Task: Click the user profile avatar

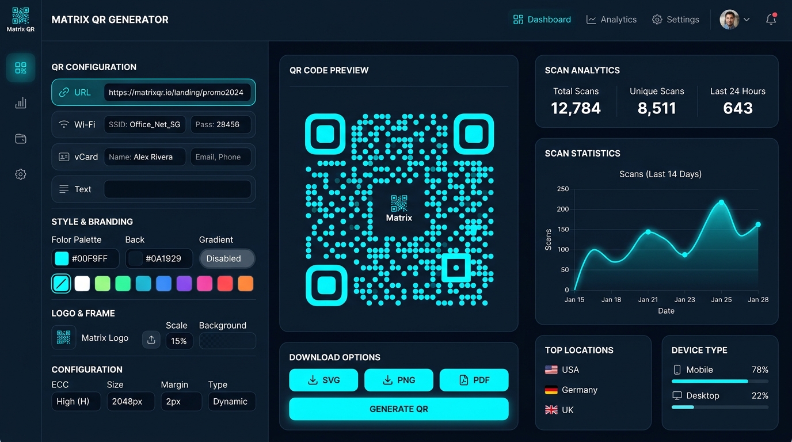Action: [729, 20]
